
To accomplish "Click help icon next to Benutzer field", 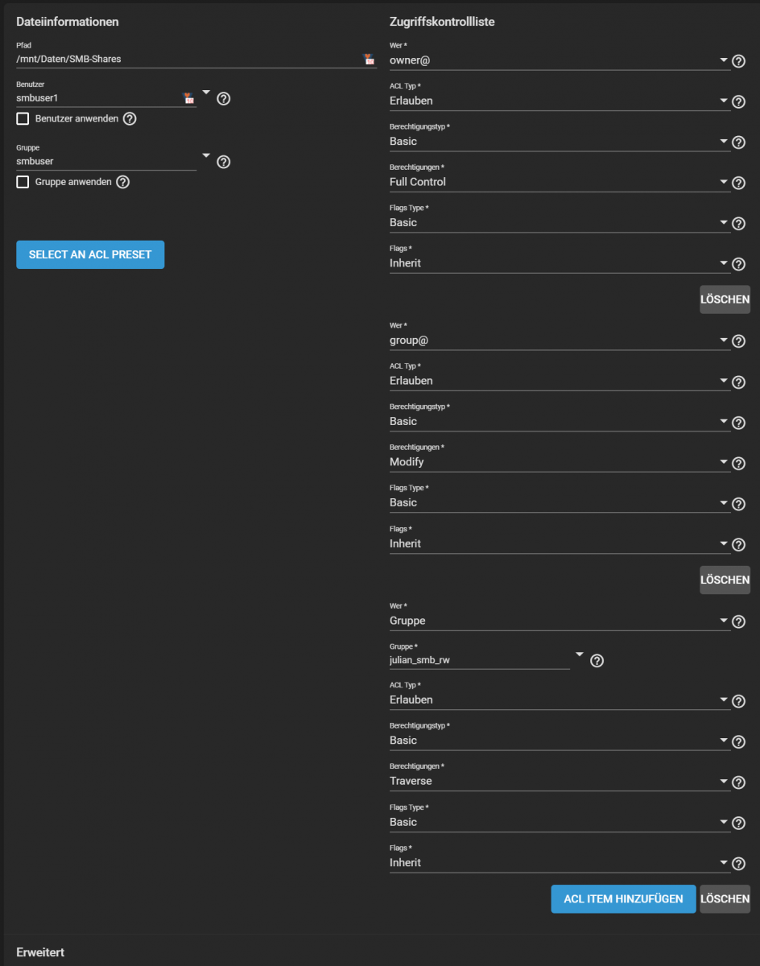I will coord(224,98).
